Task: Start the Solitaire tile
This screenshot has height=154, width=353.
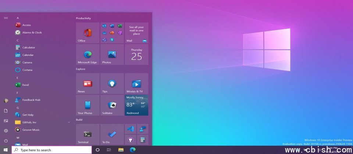Action: point(112,105)
